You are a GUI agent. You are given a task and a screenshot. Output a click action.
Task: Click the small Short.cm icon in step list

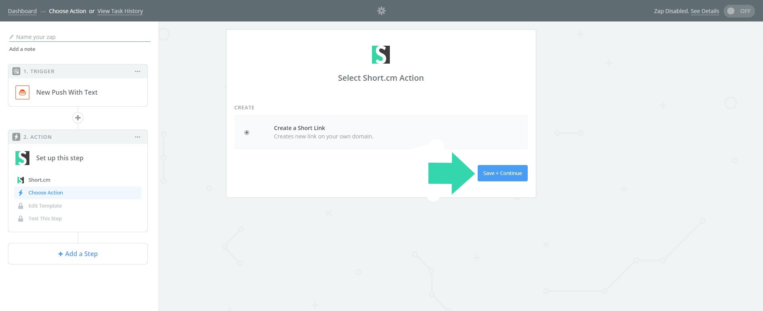point(21,180)
